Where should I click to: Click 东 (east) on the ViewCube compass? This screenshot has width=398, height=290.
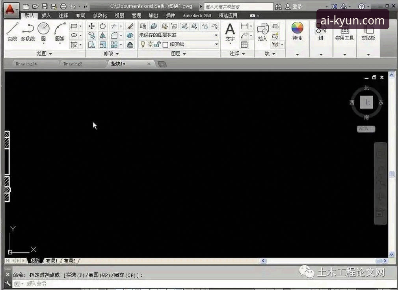click(x=381, y=103)
